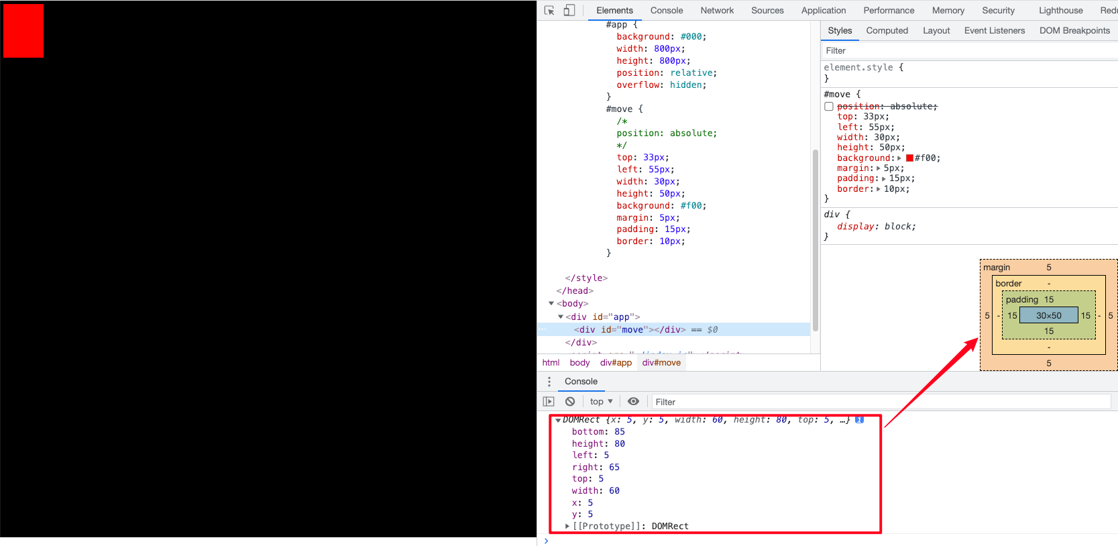The width and height of the screenshot is (1118, 546).
Task: Clear the console with the ban icon
Action: pos(570,402)
